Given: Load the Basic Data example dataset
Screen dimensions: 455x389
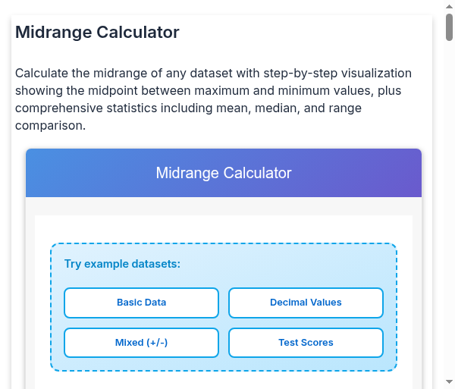Looking at the screenshot, I should (141, 303).
